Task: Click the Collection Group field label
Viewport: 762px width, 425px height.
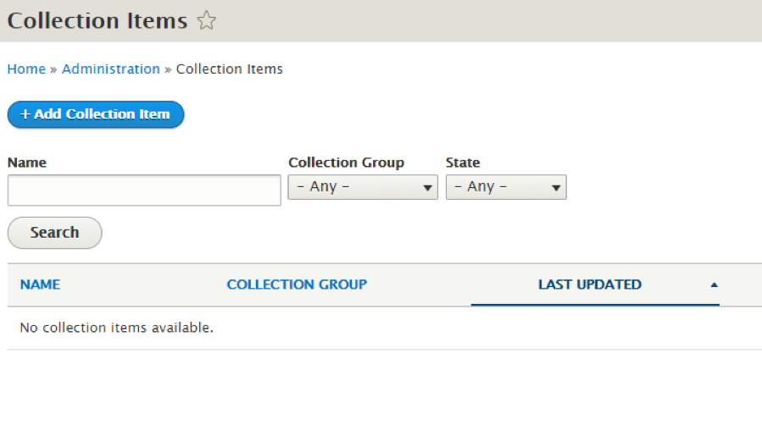Action: 346,163
